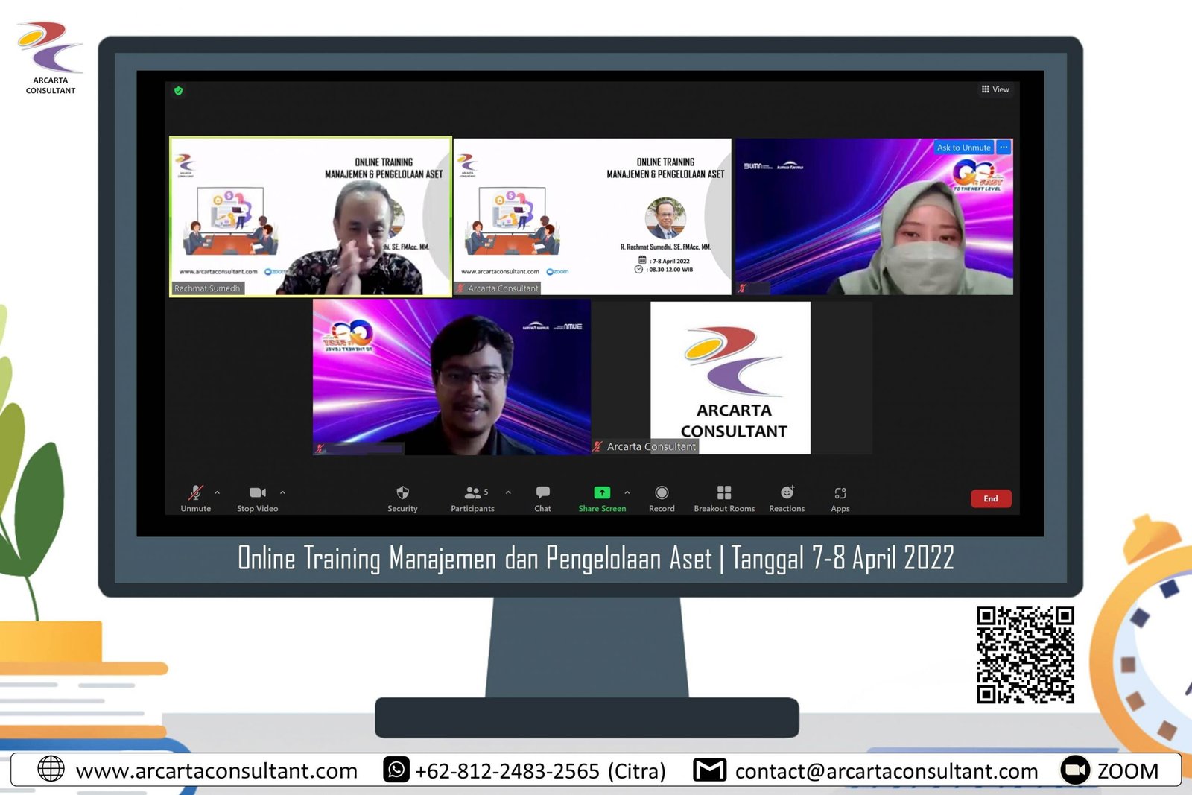Open Breakout Rooms
This screenshot has height=795, width=1192.
[x=724, y=493]
